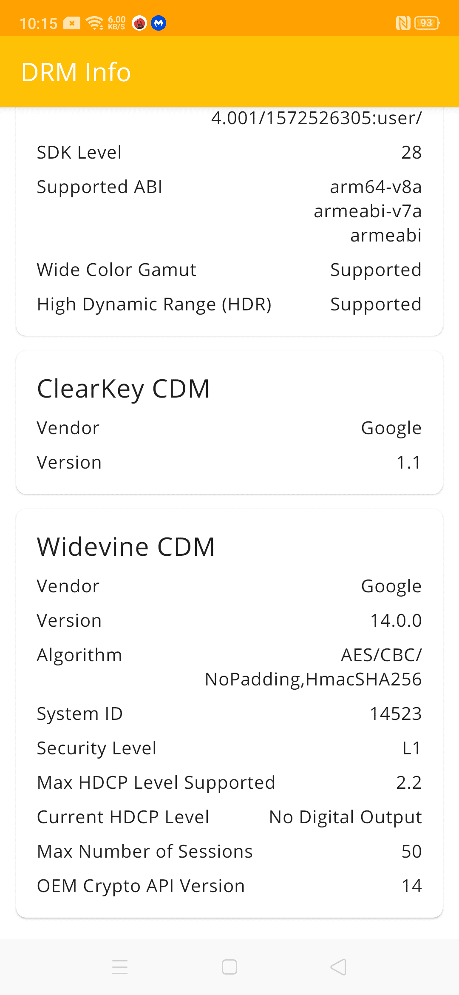Select the Widevine CDM heading
This screenshot has width=459, height=995.
coord(126,547)
